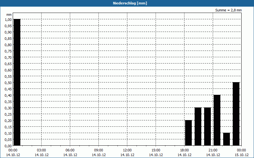Screen dimensions: 254x158
Task: Click the Niederschlag [mm] chart title
Action: coord(130,3)
